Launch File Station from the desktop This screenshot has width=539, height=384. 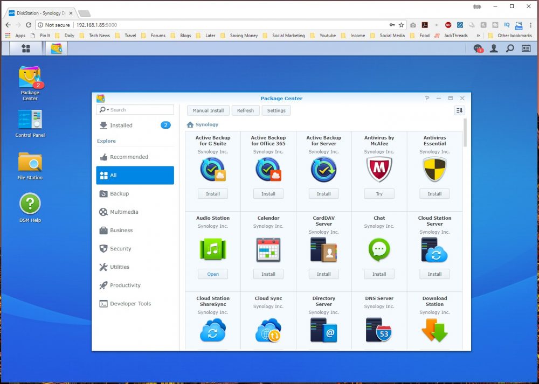[x=30, y=166]
